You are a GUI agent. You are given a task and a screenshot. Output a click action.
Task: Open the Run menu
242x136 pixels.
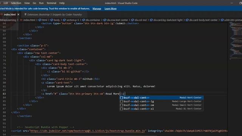pyautogui.click(x=41, y=3)
